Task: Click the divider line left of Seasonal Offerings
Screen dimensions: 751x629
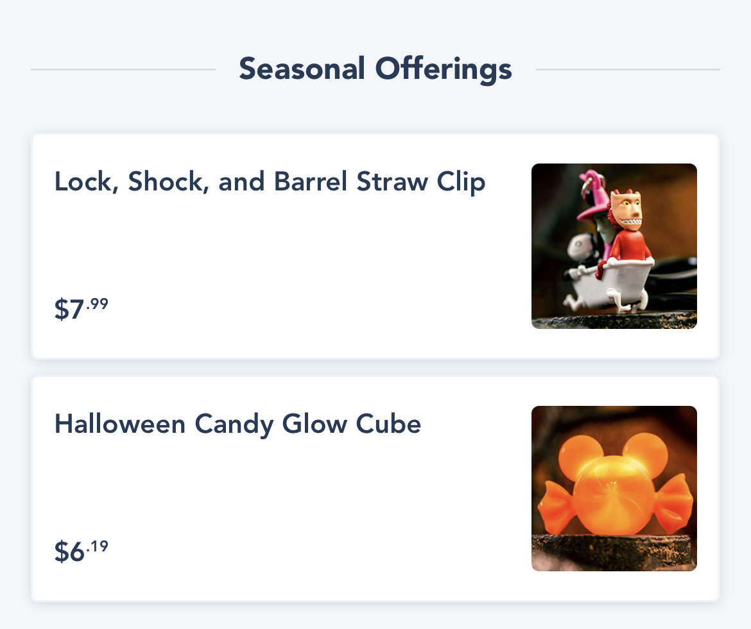Action: [x=123, y=69]
